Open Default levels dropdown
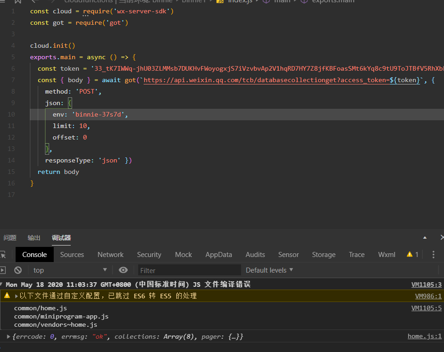 coord(269,270)
